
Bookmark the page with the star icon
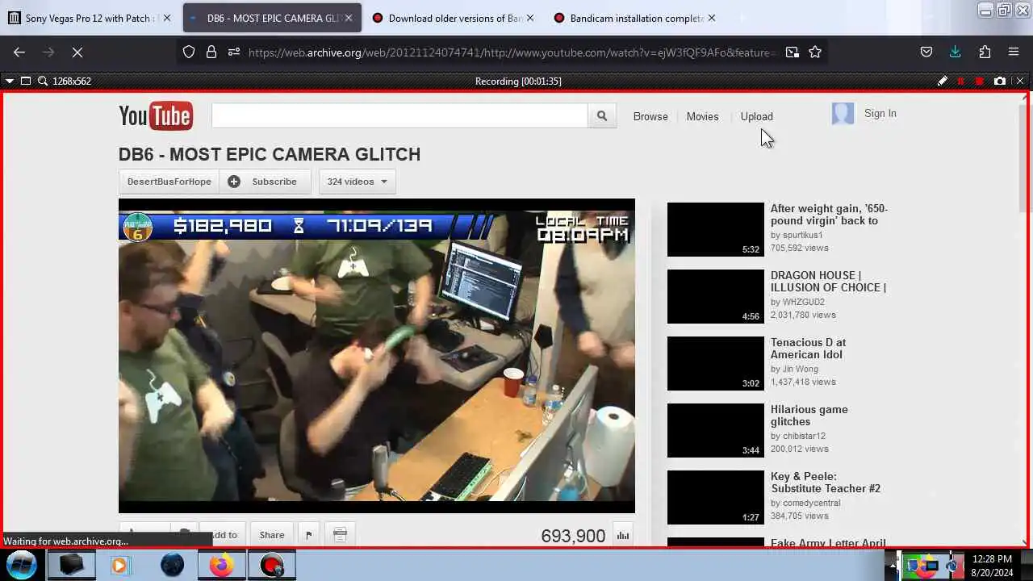click(815, 52)
